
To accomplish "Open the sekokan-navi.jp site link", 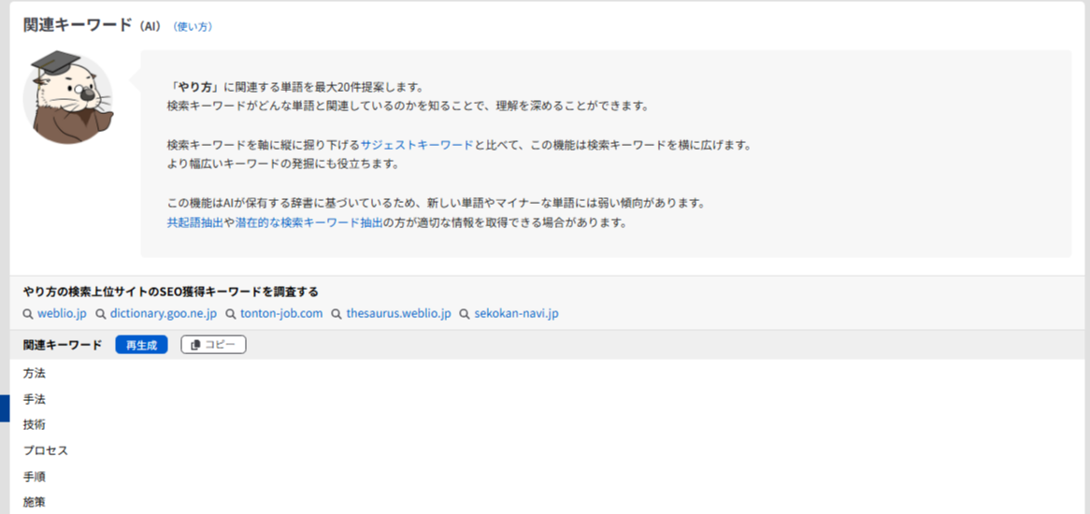I will pos(516,314).
